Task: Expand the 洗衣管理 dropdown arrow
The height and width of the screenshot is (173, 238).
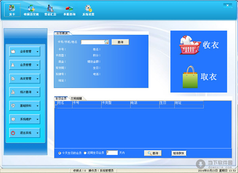Action: (x=38, y=79)
